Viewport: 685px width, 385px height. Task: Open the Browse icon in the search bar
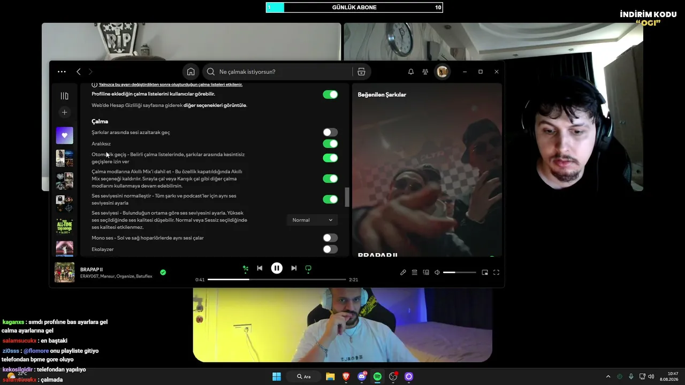[x=361, y=72]
